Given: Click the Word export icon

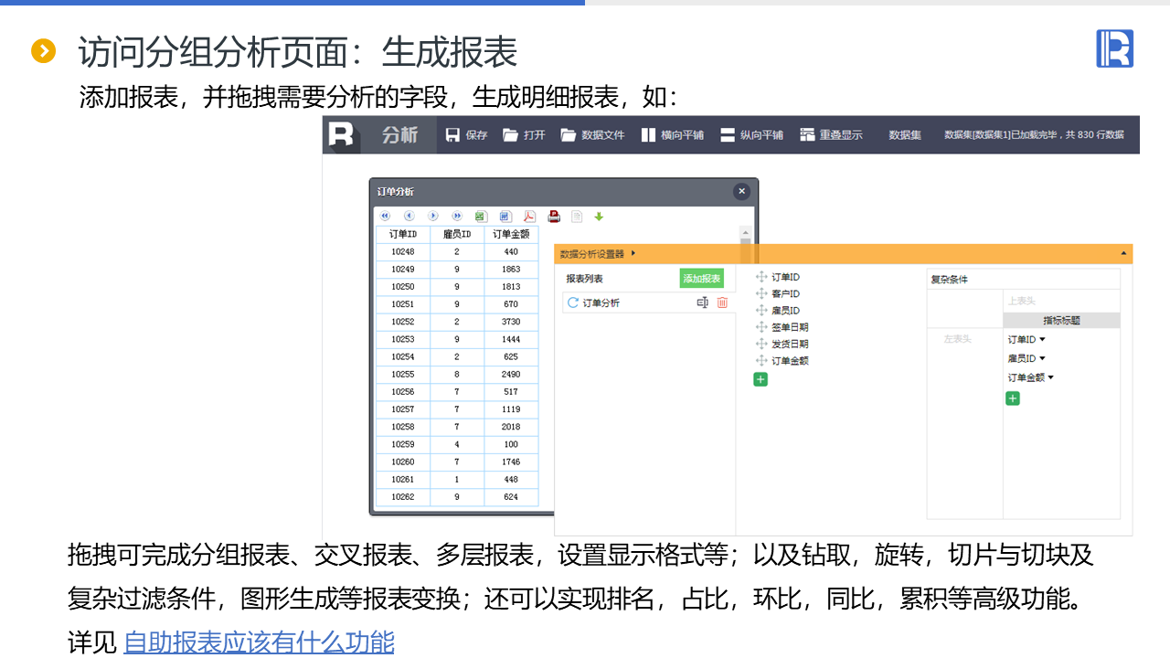Looking at the screenshot, I should 505,217.
